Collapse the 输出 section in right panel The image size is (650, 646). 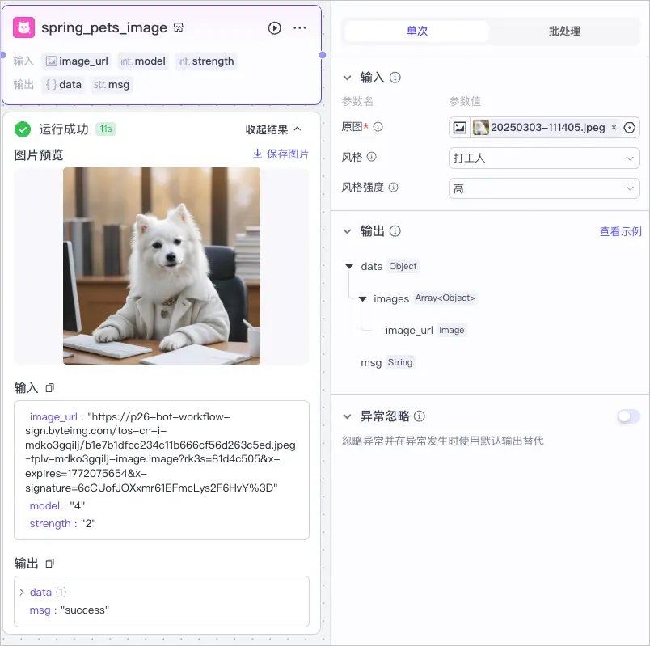point(348,231)
